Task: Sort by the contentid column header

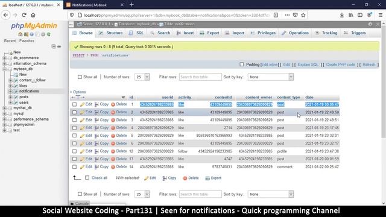Action: point(223,98)
